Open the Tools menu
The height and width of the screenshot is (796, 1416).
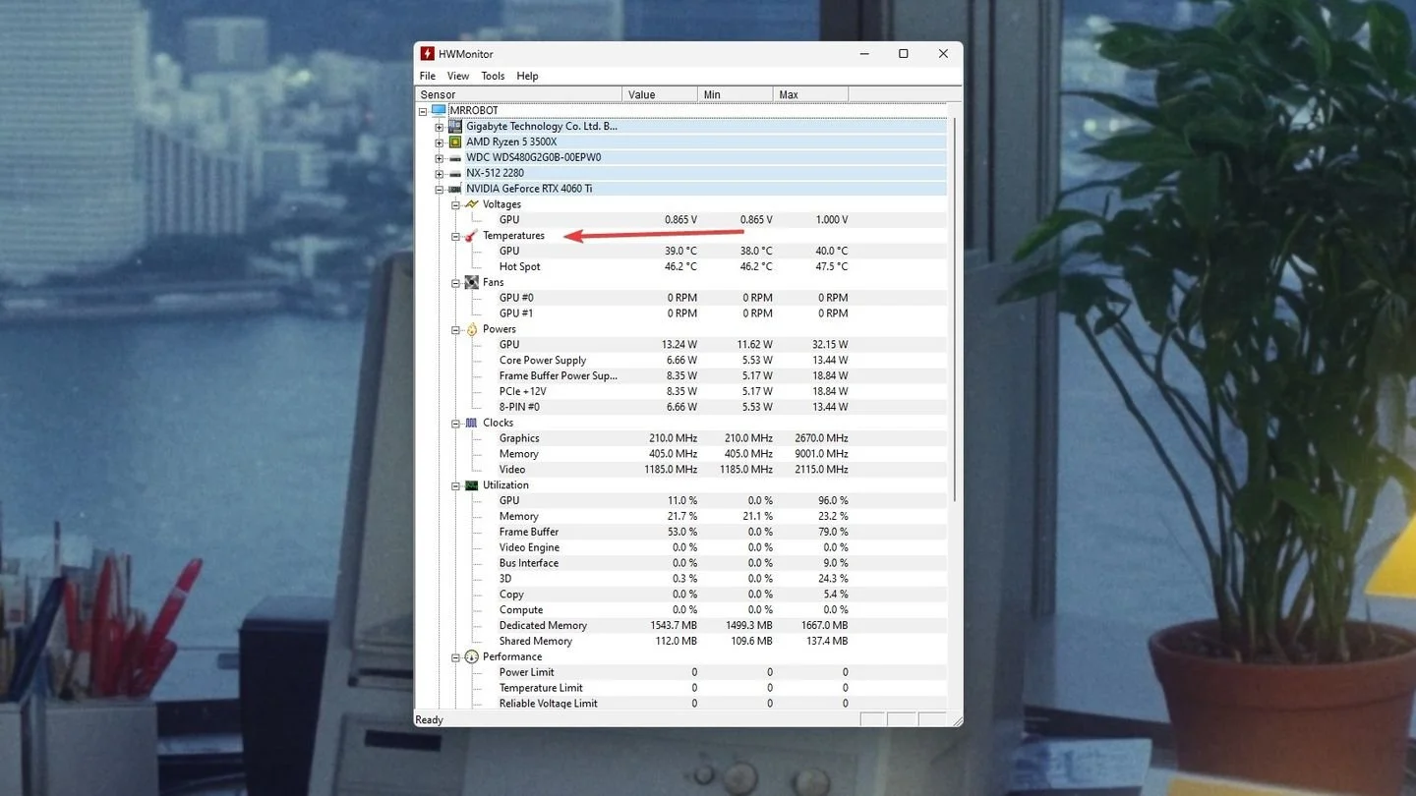pos(493,76)
